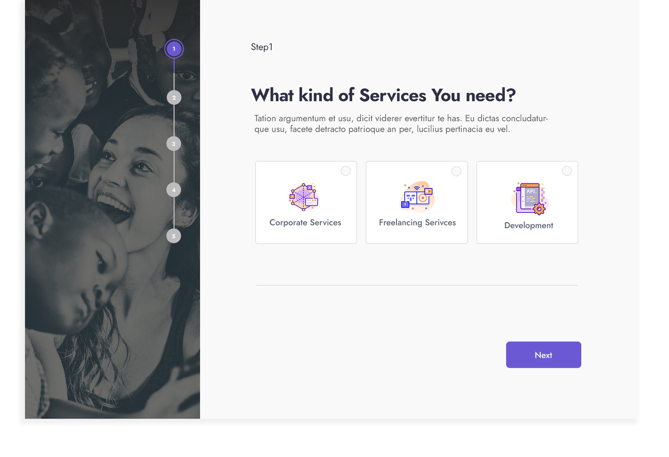Jump to step 3 circle

[174, 144]
